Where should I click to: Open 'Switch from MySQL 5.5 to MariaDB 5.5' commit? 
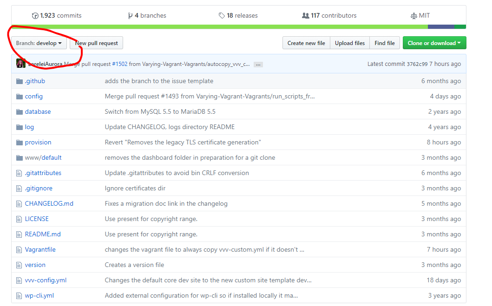(160, 112)
